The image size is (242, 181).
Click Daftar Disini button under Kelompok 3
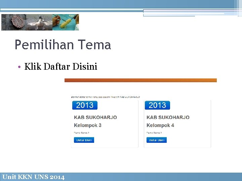click(84, 140)
